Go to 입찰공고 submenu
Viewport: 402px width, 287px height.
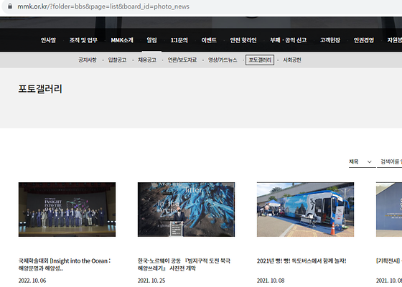click(x=117, y=60)
